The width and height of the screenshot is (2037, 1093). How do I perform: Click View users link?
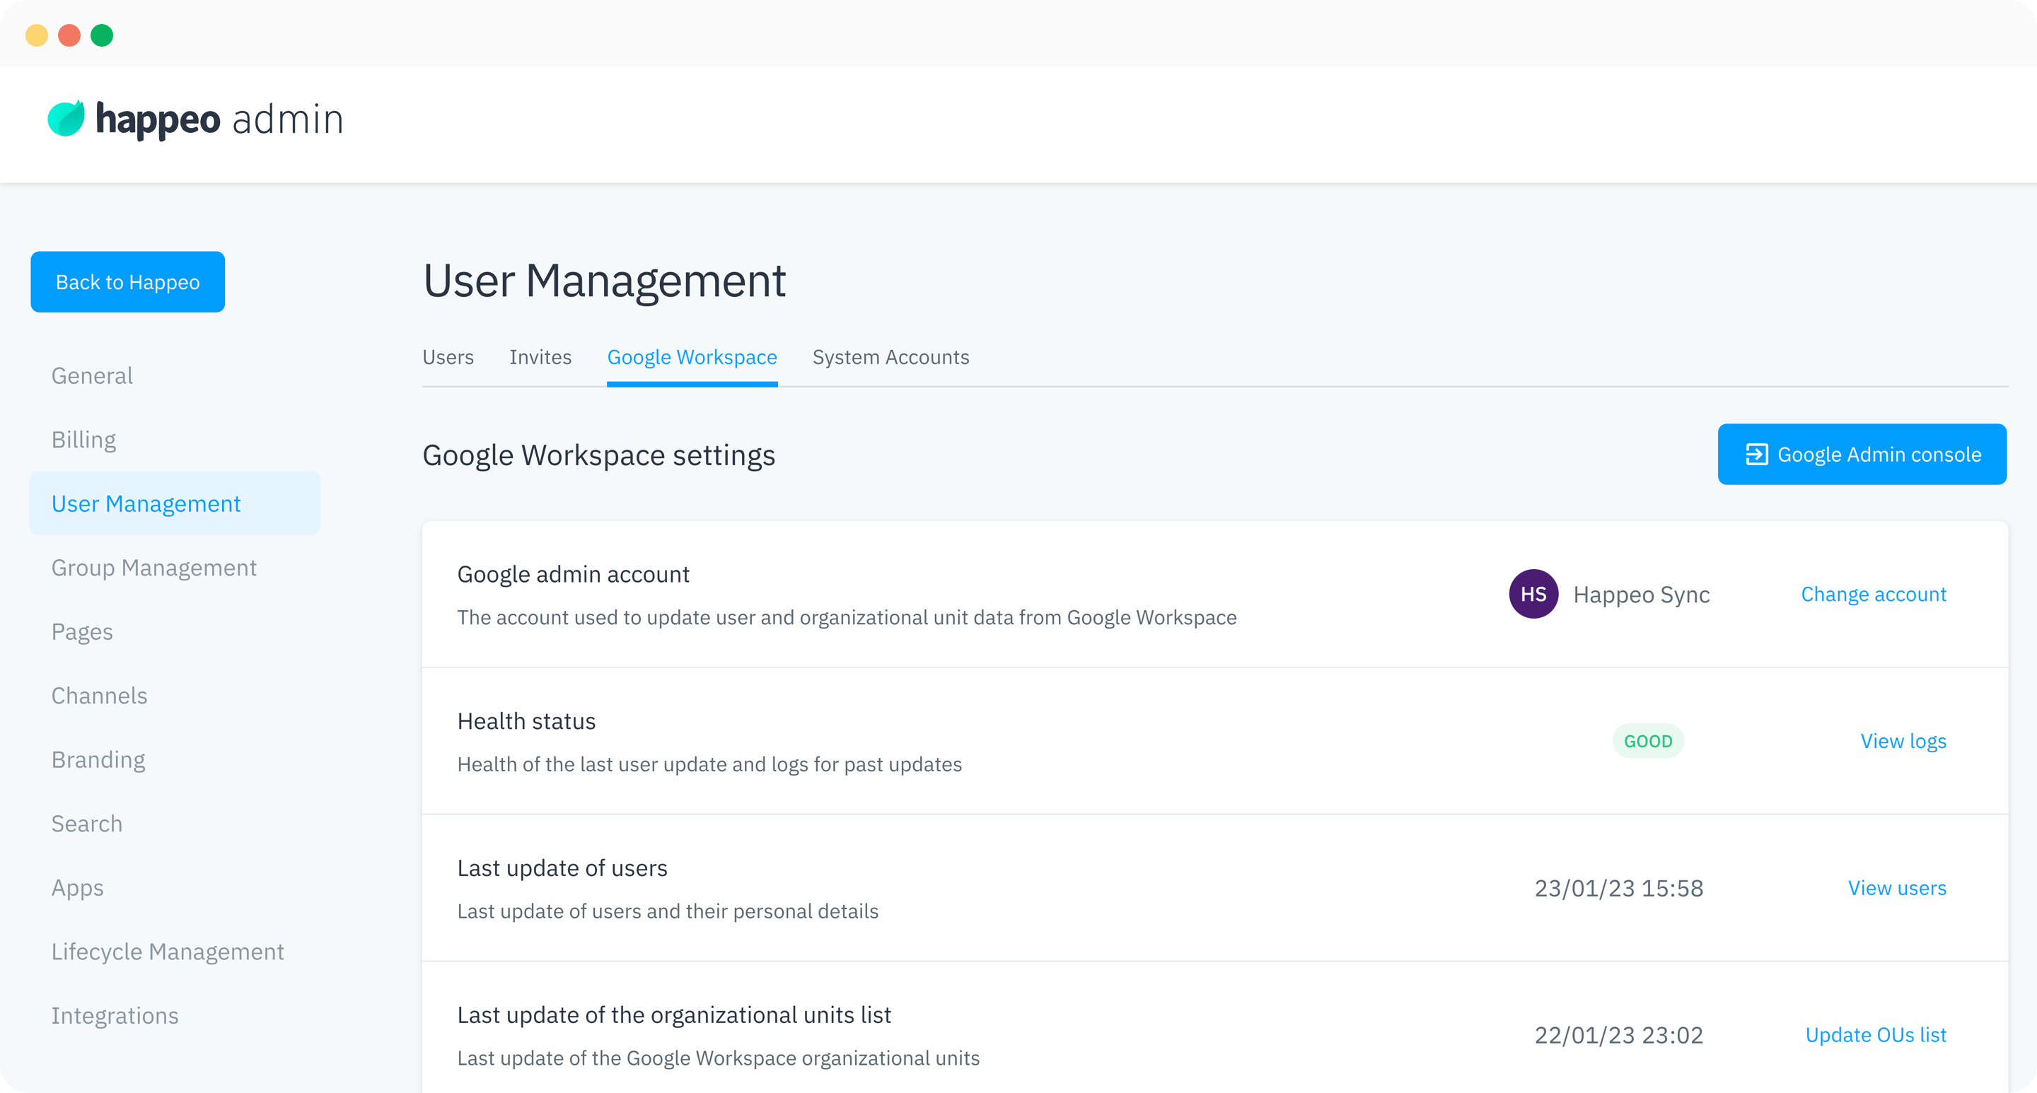tap(1897, 887)
